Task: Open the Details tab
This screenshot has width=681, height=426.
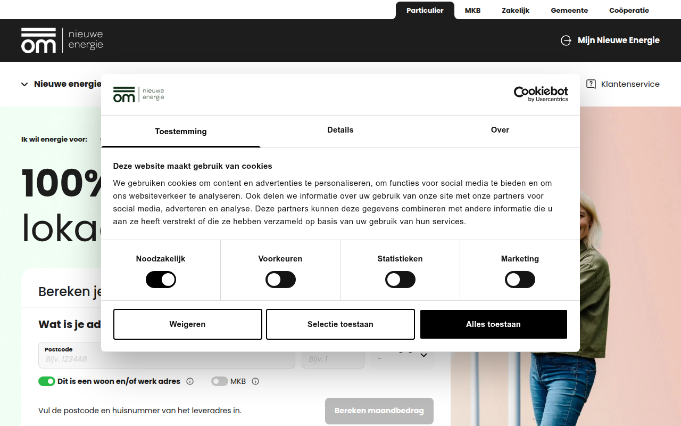Action: [x=340, y=130]
